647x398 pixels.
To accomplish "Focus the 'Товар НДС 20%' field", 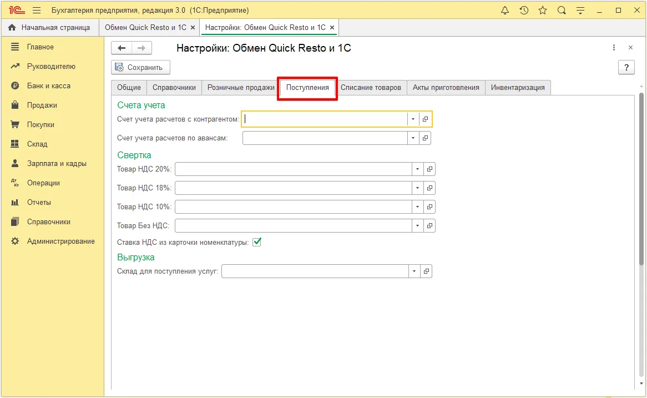I will pyautogui.click(x=294, y=169).
